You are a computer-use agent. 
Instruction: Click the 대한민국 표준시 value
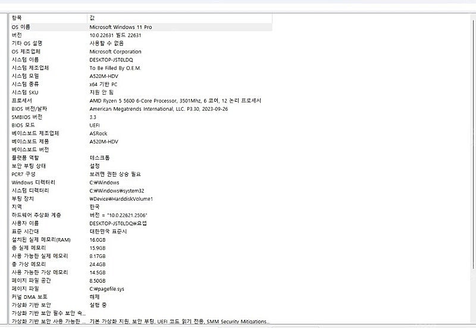[108, 232]
